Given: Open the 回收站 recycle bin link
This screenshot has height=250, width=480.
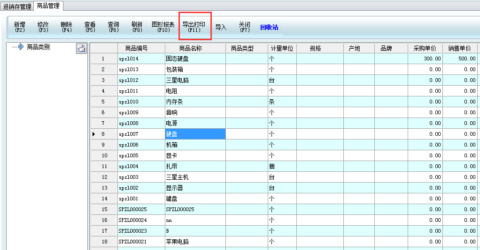Looking at the screenshot, I should pos(269,27).
